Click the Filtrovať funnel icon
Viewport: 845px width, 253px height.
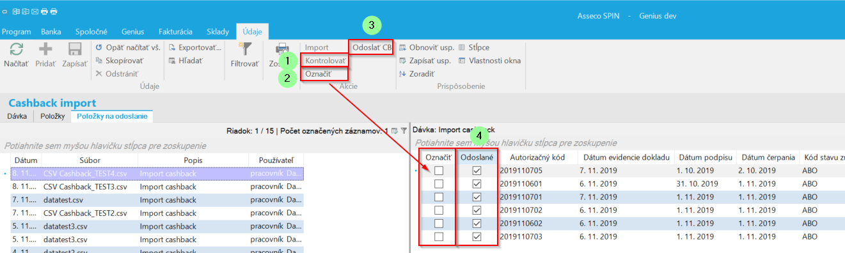(x=244, y=49)
